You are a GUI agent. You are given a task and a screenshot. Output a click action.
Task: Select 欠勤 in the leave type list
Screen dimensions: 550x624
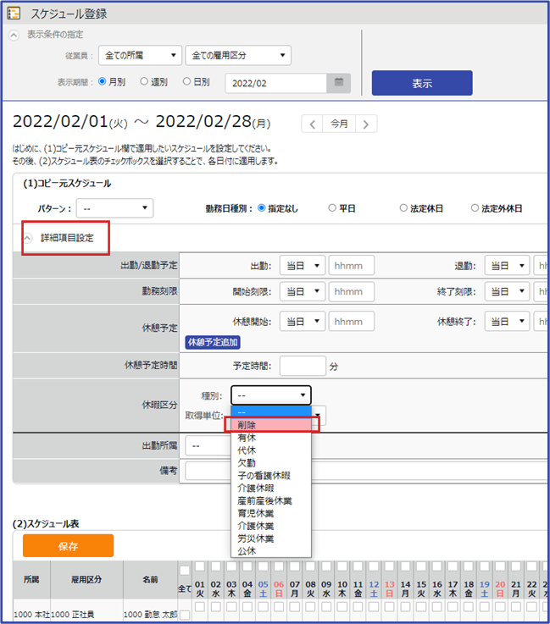(271, 463)
